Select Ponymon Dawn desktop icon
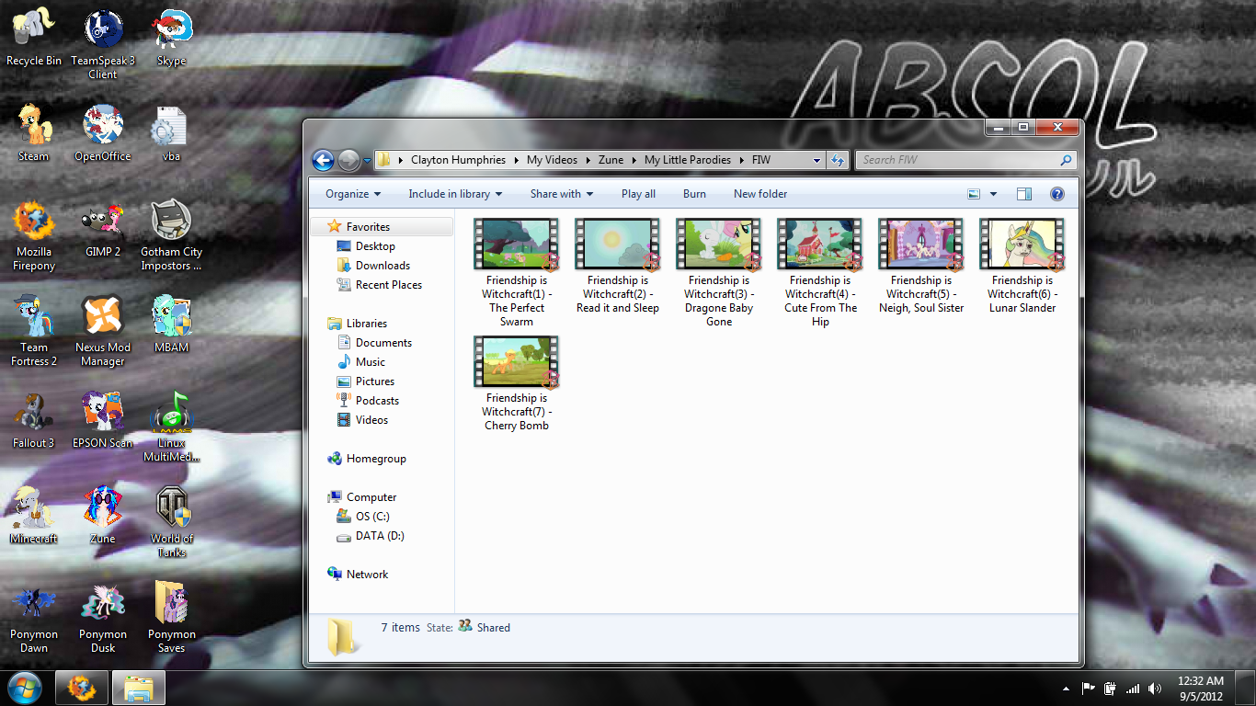This screenshot has width=1256, height=706. coord(34,618)
